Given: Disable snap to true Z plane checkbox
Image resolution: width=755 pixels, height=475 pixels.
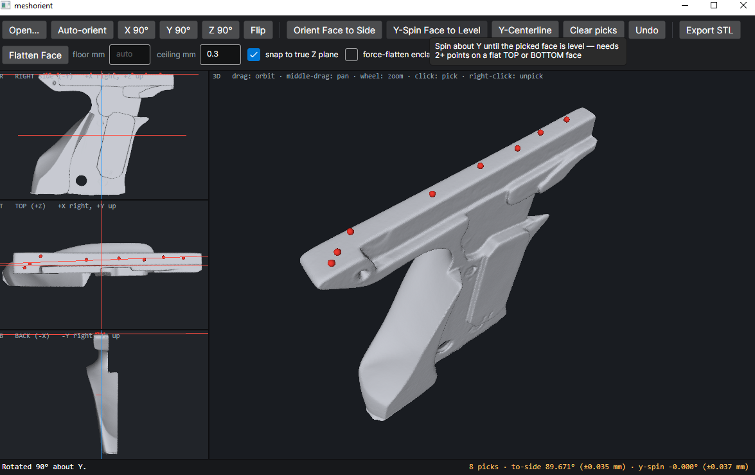Looking at the screenshot, I should pyautogui.click(x=254, y=55).
